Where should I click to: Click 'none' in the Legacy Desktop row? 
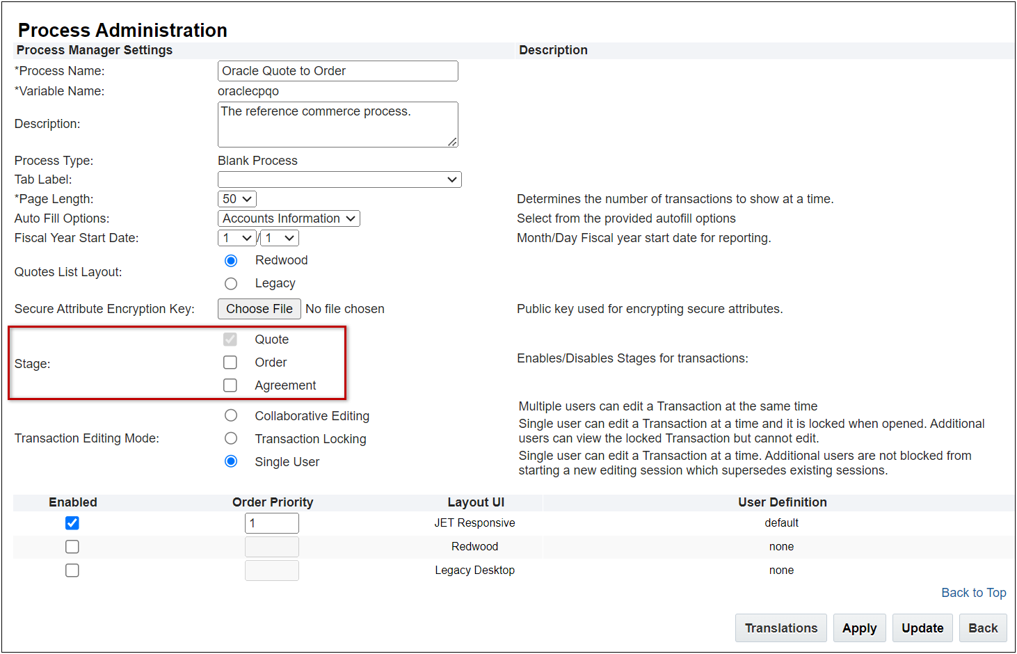(x=782, y=571)
